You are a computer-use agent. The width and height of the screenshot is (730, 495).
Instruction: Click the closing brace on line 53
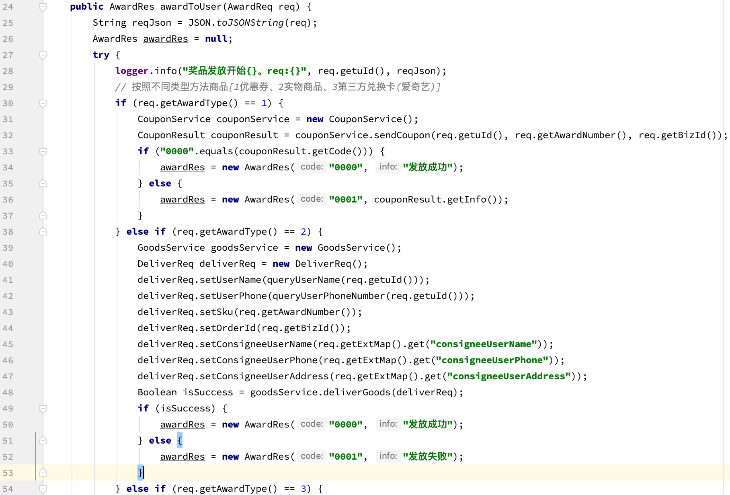(140, 473)
